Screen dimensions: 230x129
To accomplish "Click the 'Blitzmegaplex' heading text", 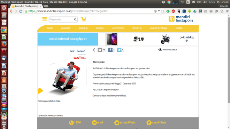I will (99, 62).
